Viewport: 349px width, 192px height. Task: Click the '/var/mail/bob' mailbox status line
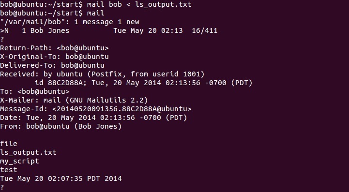70,22
